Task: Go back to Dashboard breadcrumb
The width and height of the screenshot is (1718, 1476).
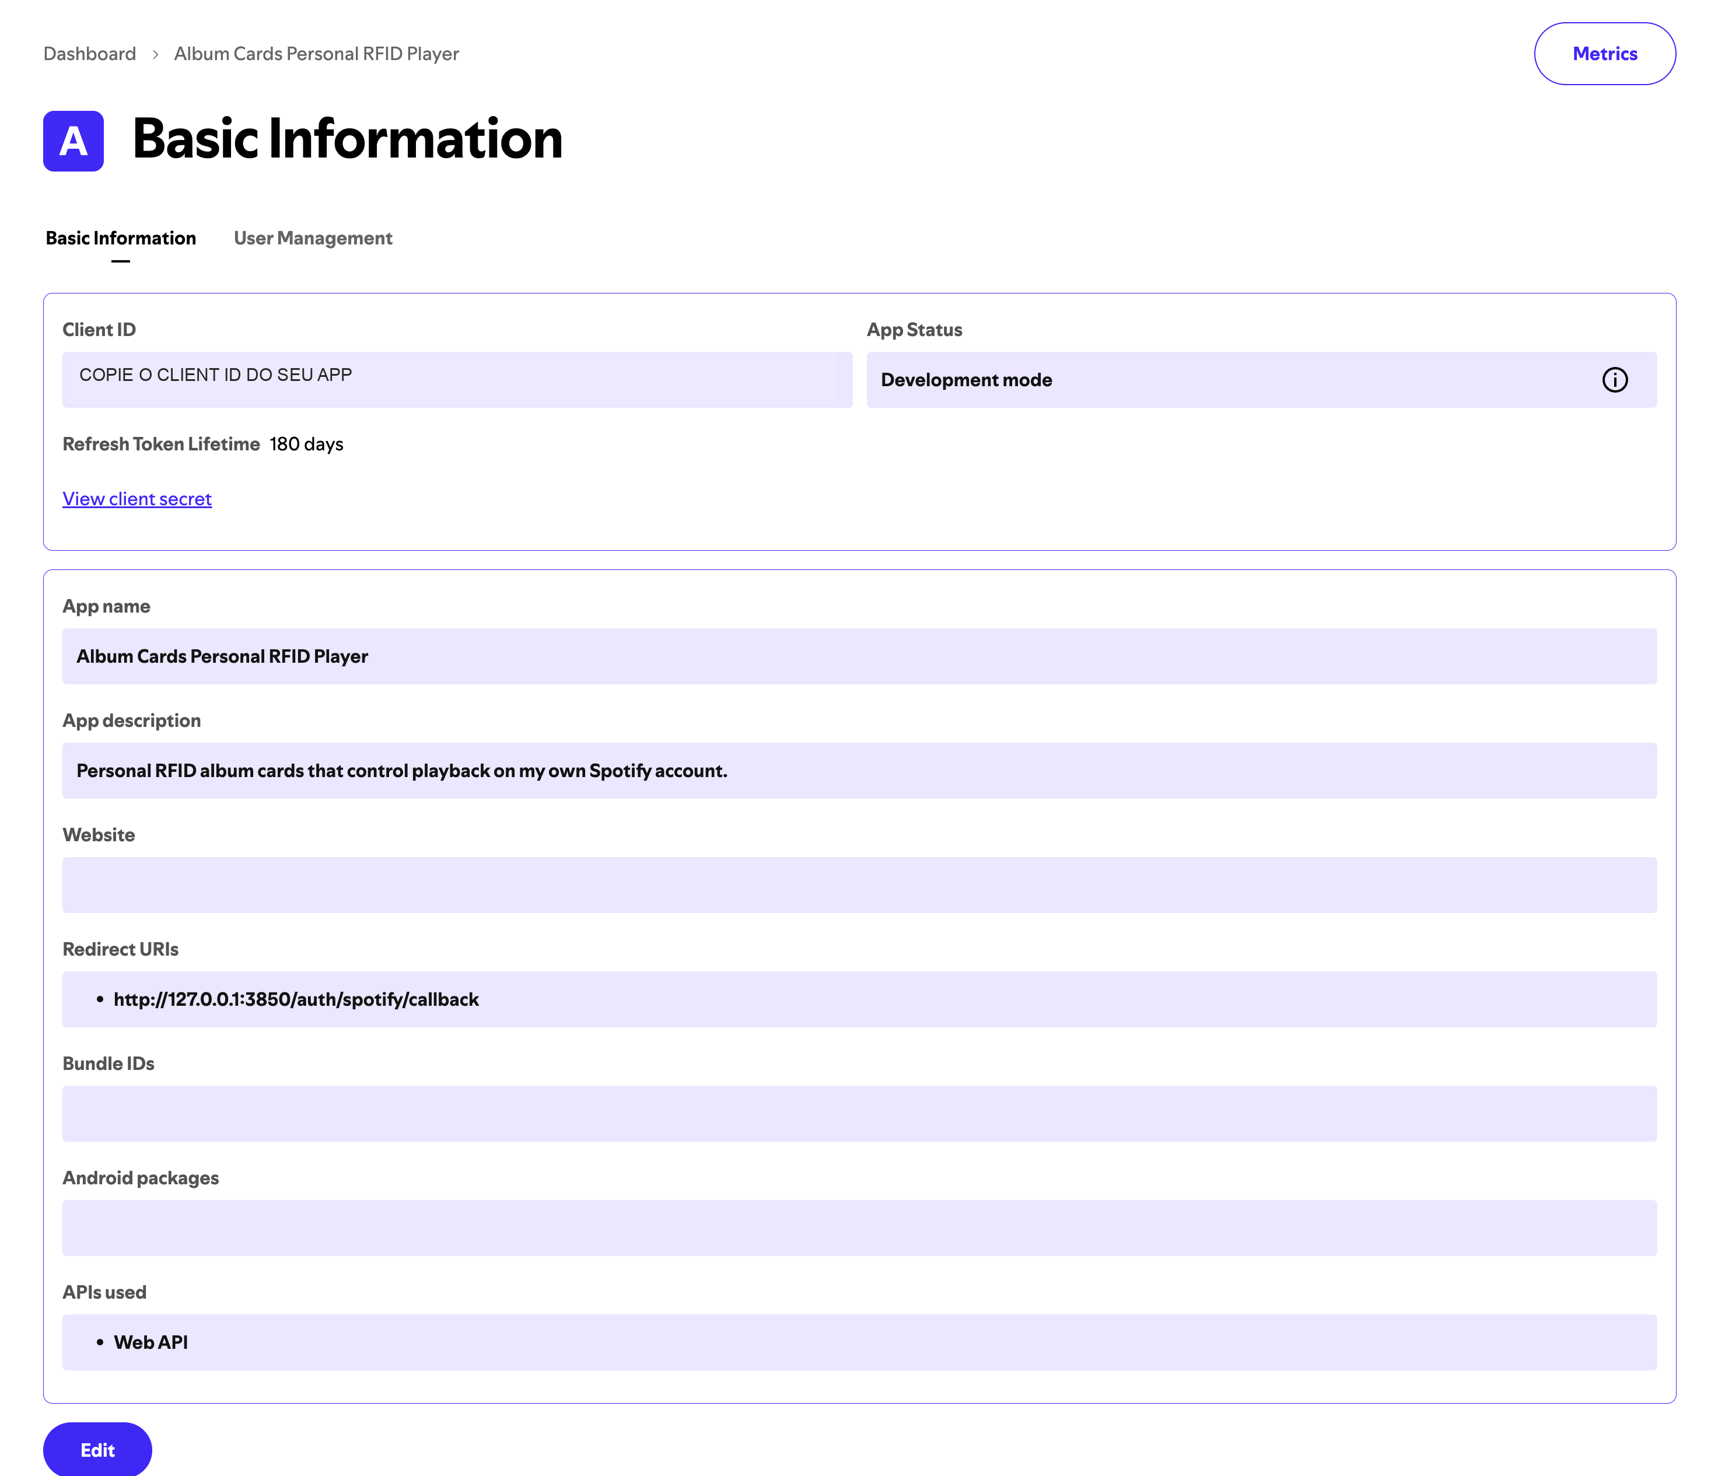Action: point(90,54)
